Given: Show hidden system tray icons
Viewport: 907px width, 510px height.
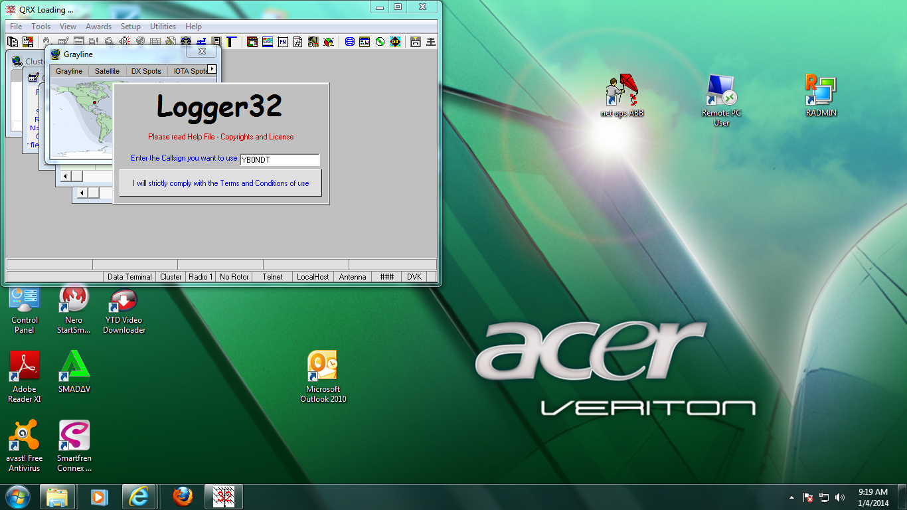Looking at the screenshot, I should tap(791, 497).
